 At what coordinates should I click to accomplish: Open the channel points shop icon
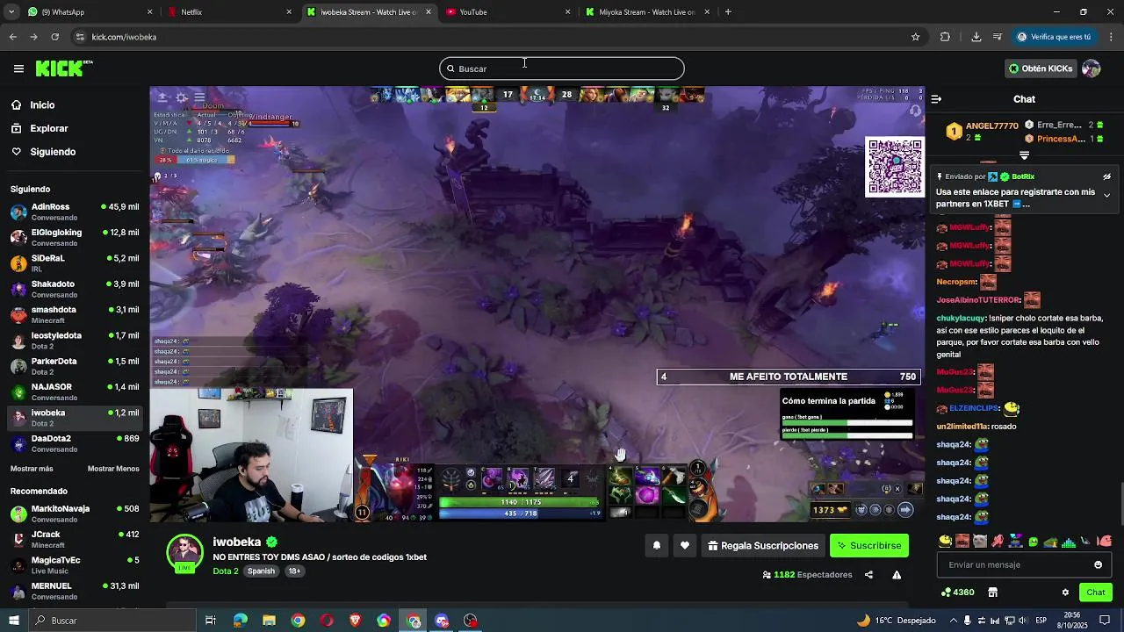[x=992, y=592]
